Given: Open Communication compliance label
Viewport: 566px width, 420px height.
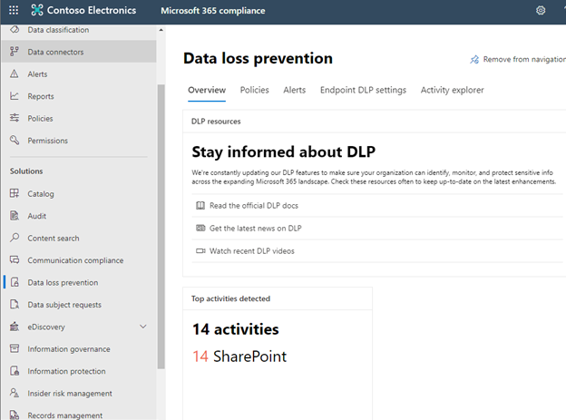Looking at the screenshot, I should pos(75,260).
